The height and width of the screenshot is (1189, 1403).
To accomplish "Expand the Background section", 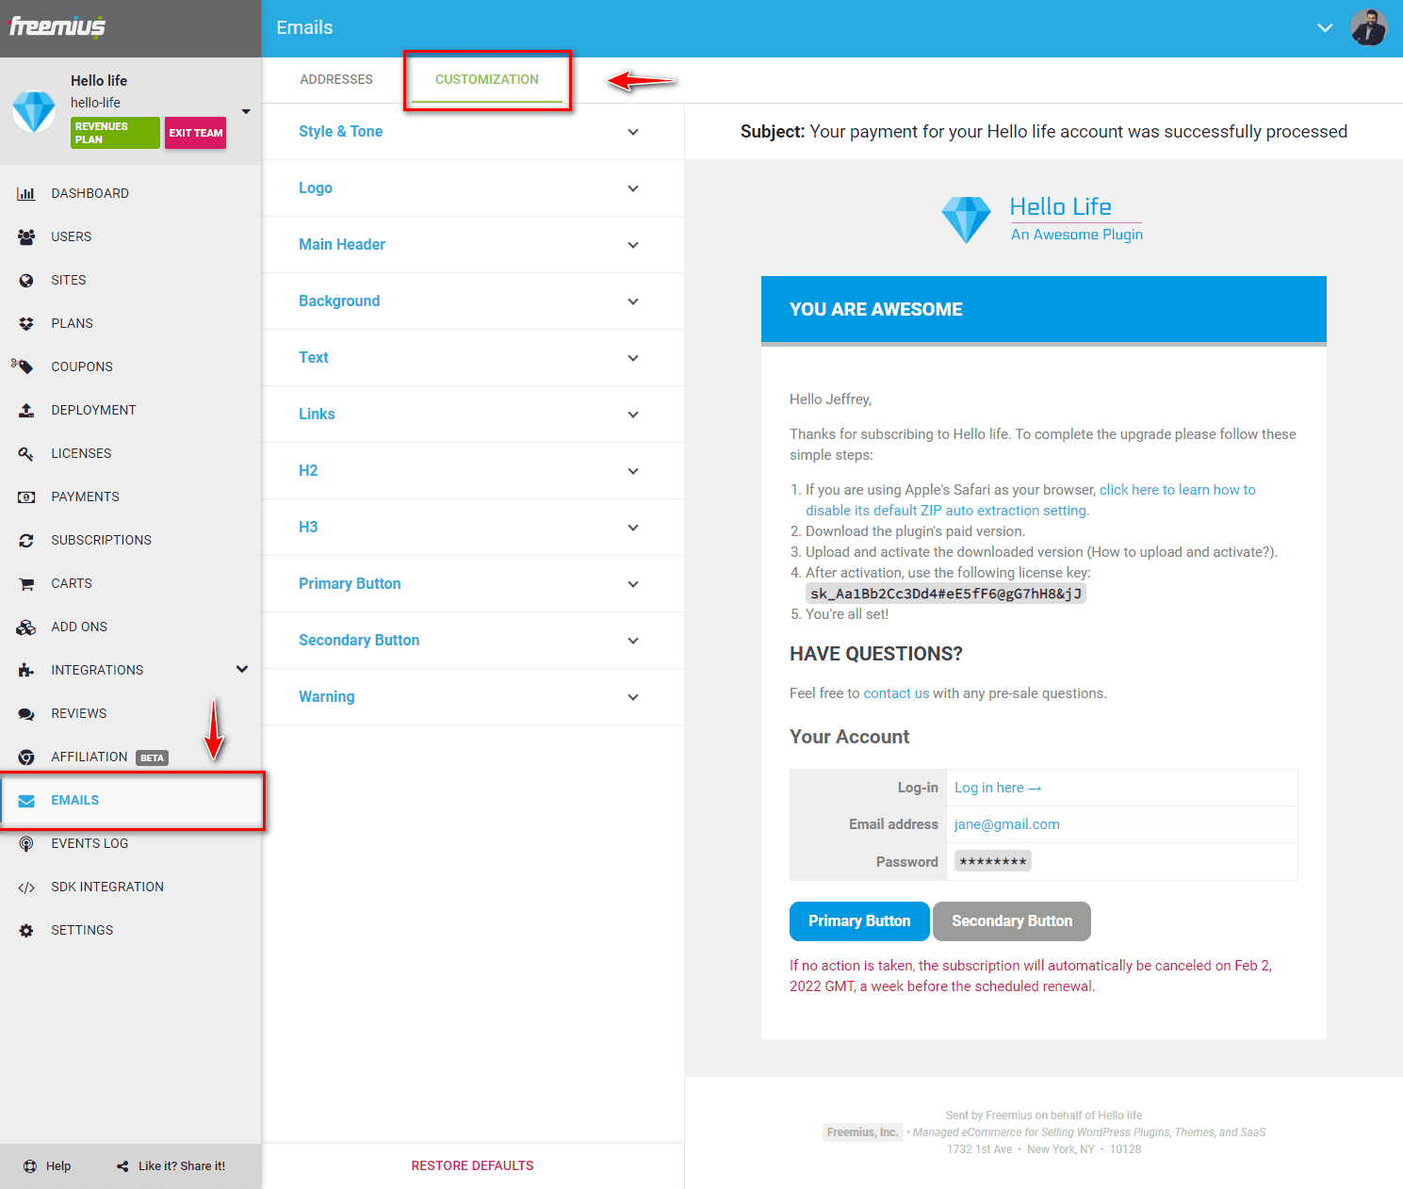I will pyautogui.click(x=473, y=301).
